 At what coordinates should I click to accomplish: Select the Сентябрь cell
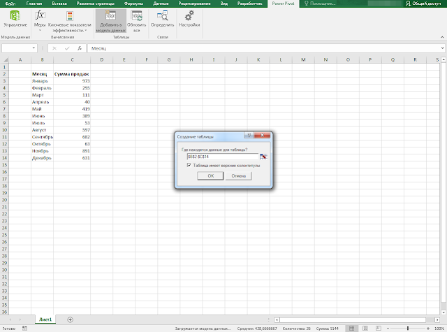click(x=42, y=137)
